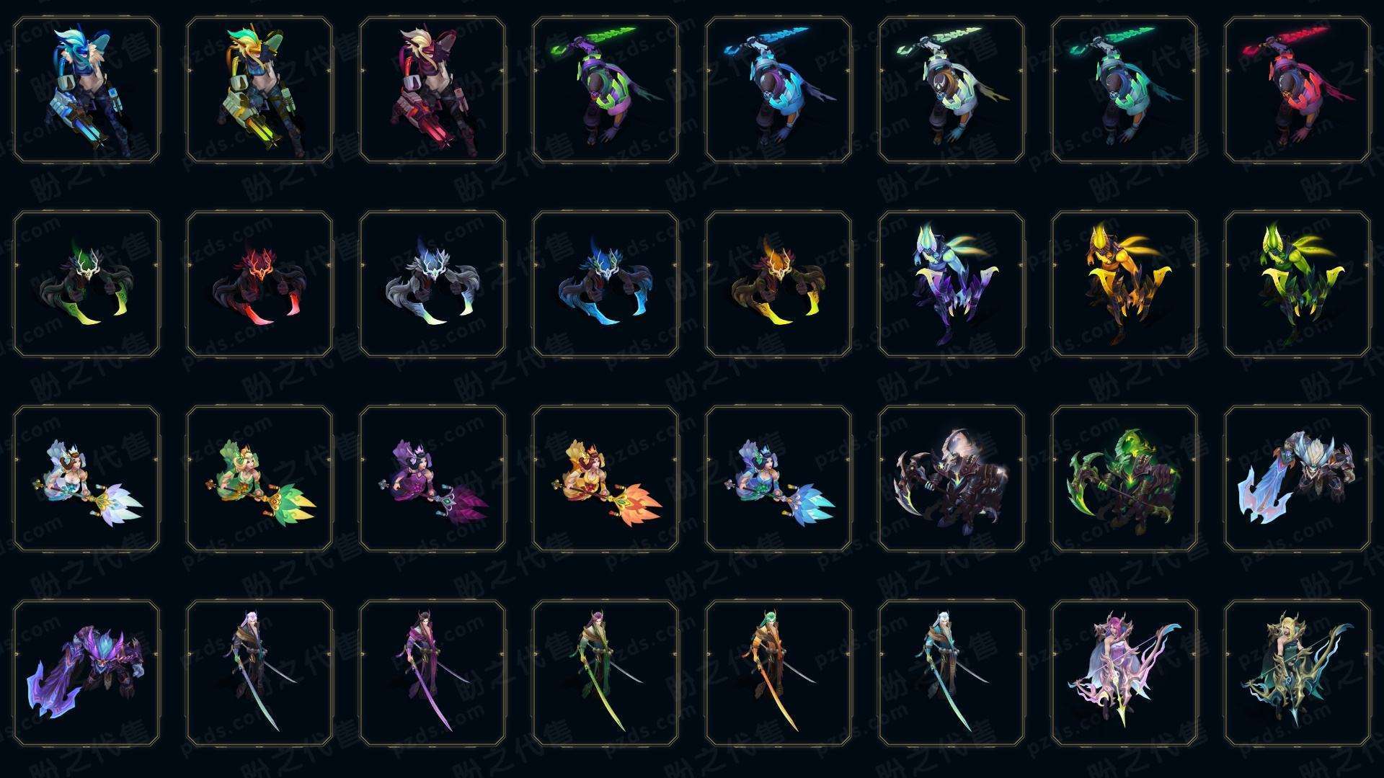1384x778 pixels.
Task: Select the white feather-fan lady skin
Action: (x=86, y=479)
